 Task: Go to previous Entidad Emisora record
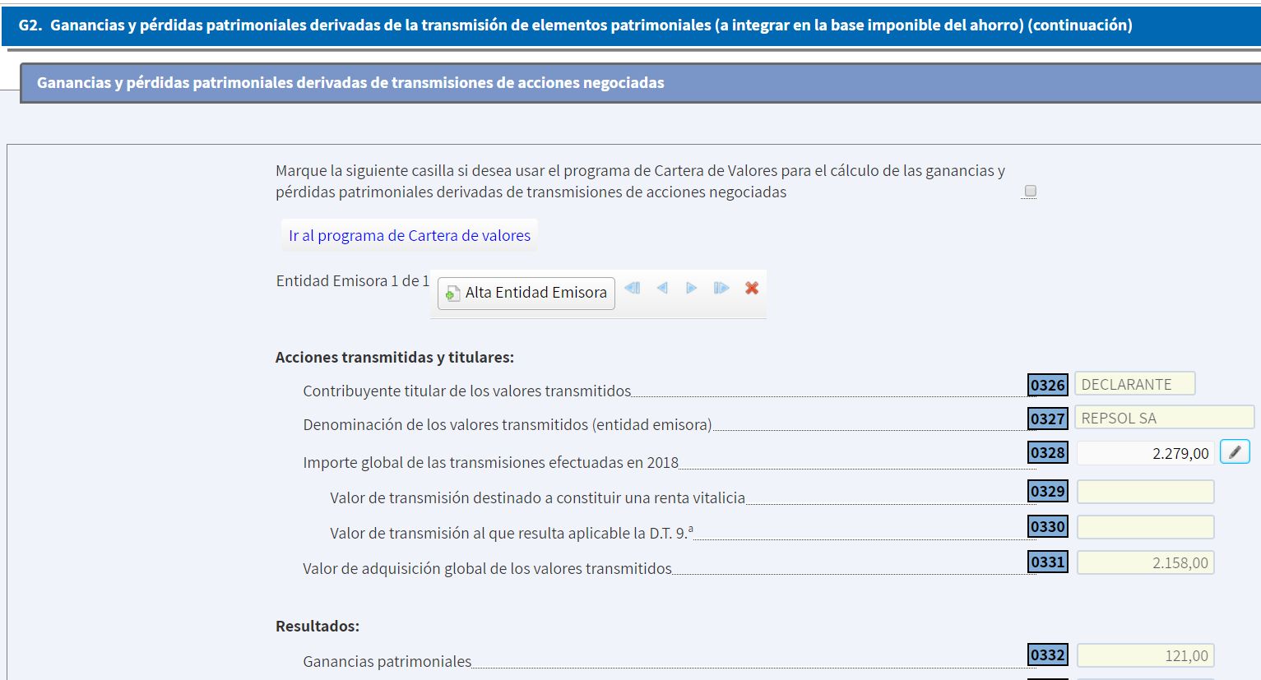click(x=662, y=288)
